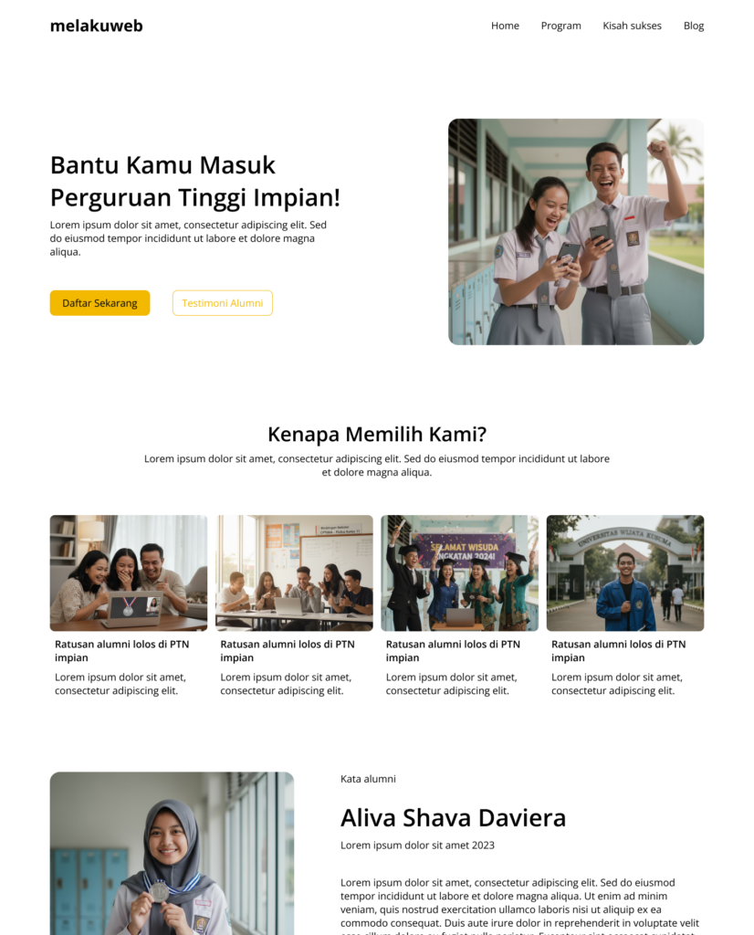The height and width of the screenshot is (935, 754).
Task: Click the Testimoni Alumni outlined button
Action: point(223,303)
